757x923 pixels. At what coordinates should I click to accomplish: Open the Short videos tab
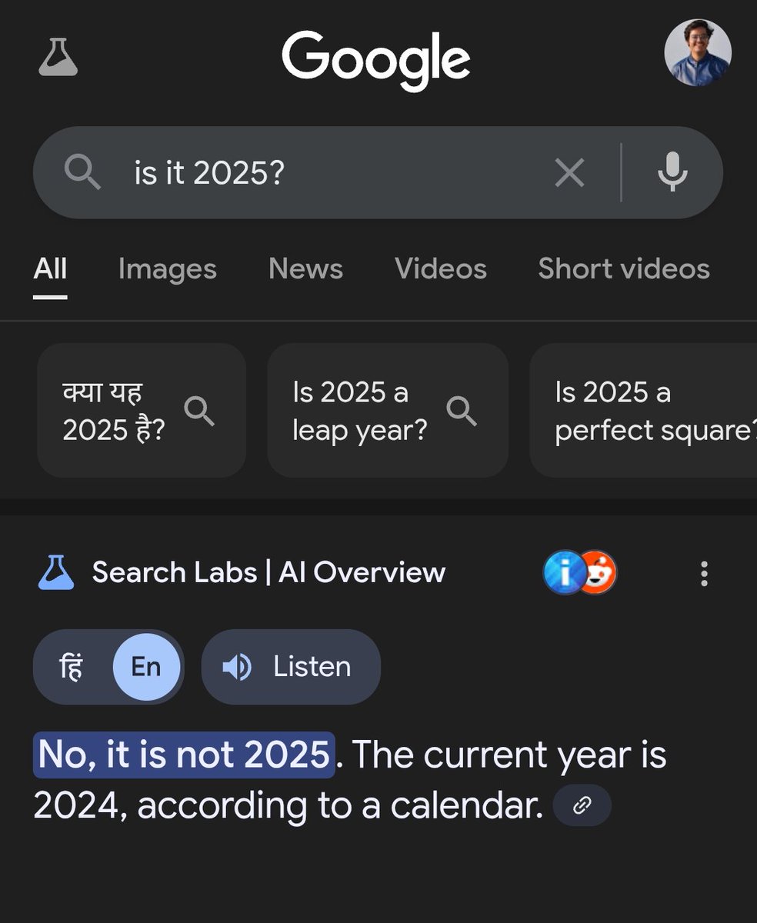click(x=623, y=269)
